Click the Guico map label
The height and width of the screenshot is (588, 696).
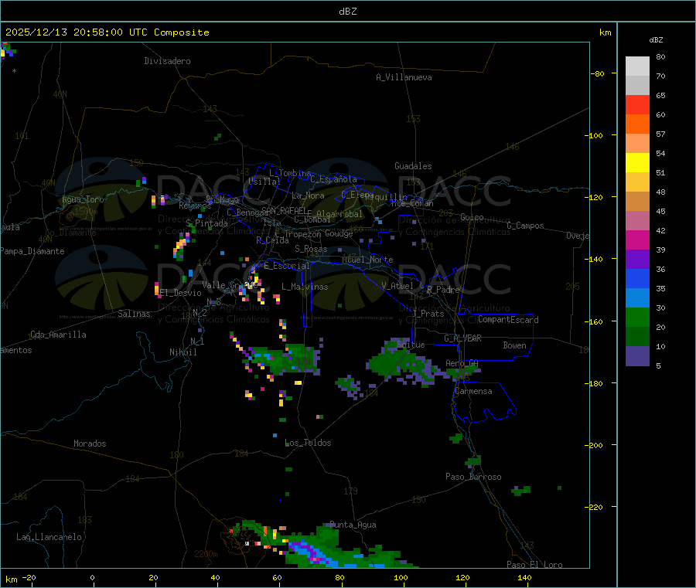[472, 217]
